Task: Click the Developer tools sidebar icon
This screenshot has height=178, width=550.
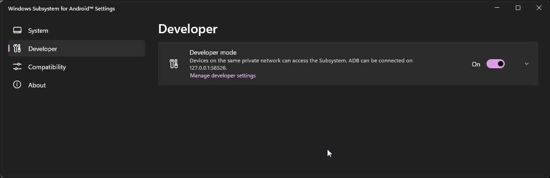Action: click(17, 49)
